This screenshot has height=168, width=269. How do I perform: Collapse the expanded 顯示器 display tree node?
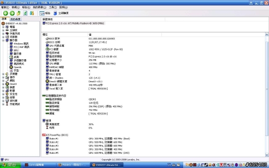[3, 40]
